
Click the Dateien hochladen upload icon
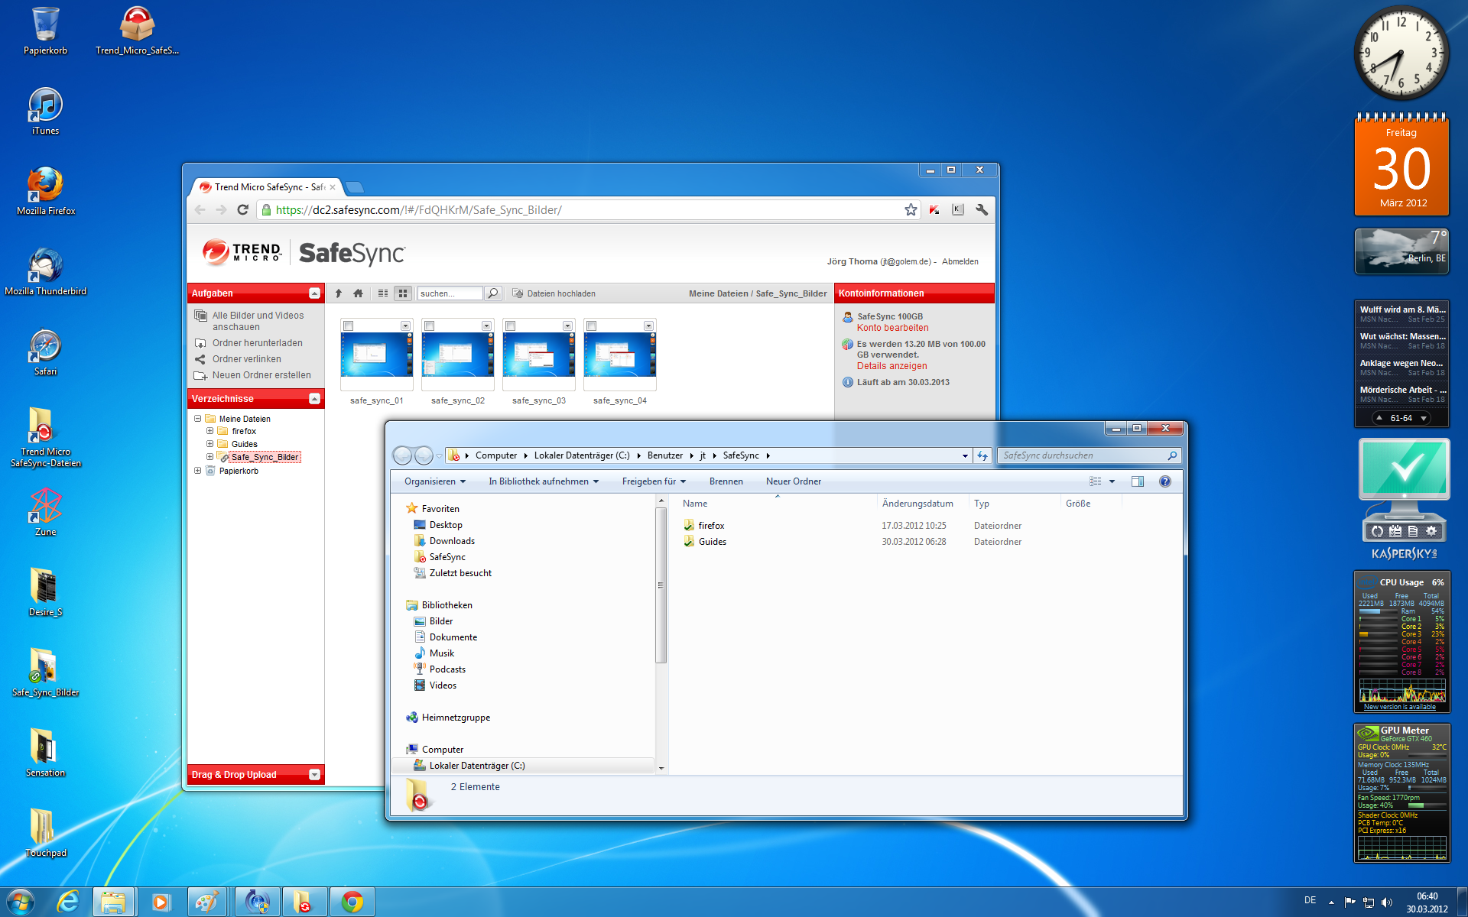(519, 293)
